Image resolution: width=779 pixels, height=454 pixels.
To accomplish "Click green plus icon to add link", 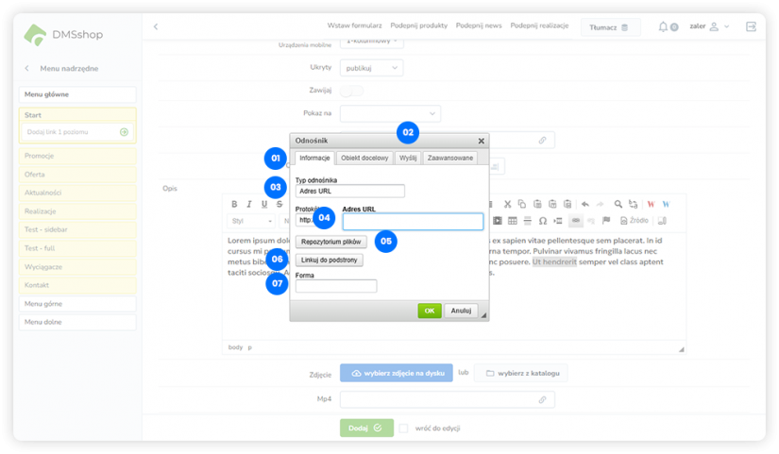I will point(124,132).
